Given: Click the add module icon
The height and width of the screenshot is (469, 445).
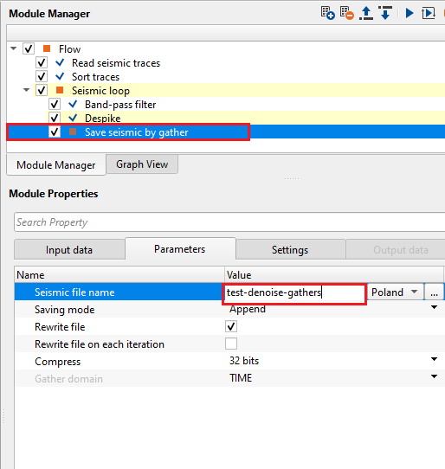Looking at the screenshot, I should [x=328, y=13].
